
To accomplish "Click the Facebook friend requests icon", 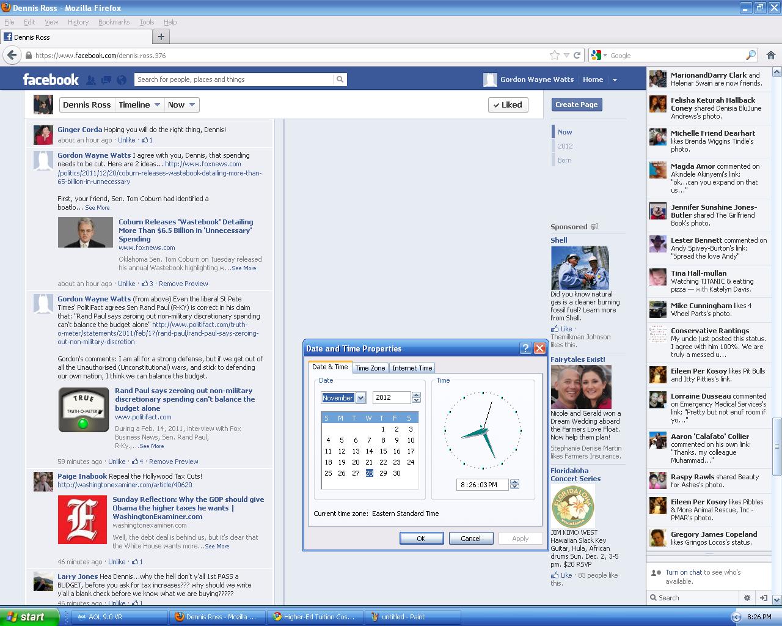I will (91, 80).
